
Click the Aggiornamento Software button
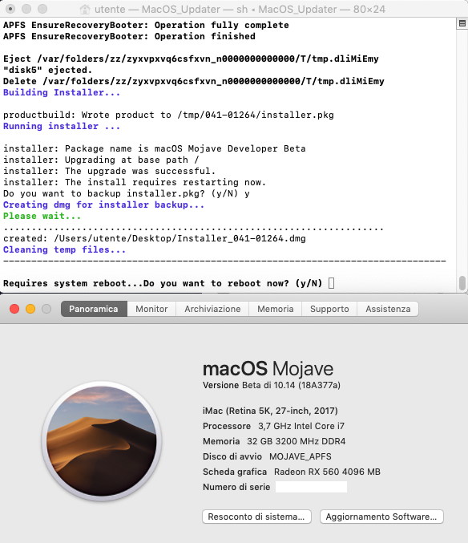click(x=381, y=517)
